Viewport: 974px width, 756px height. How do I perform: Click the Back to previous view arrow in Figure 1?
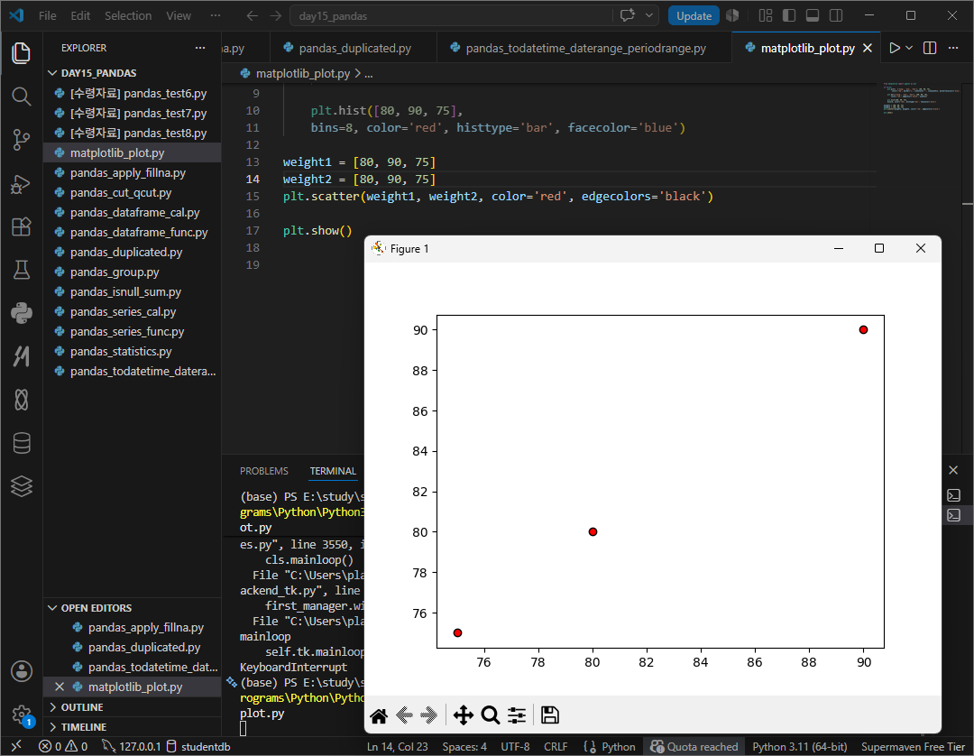pyautogui.click(x=404, y=715)
